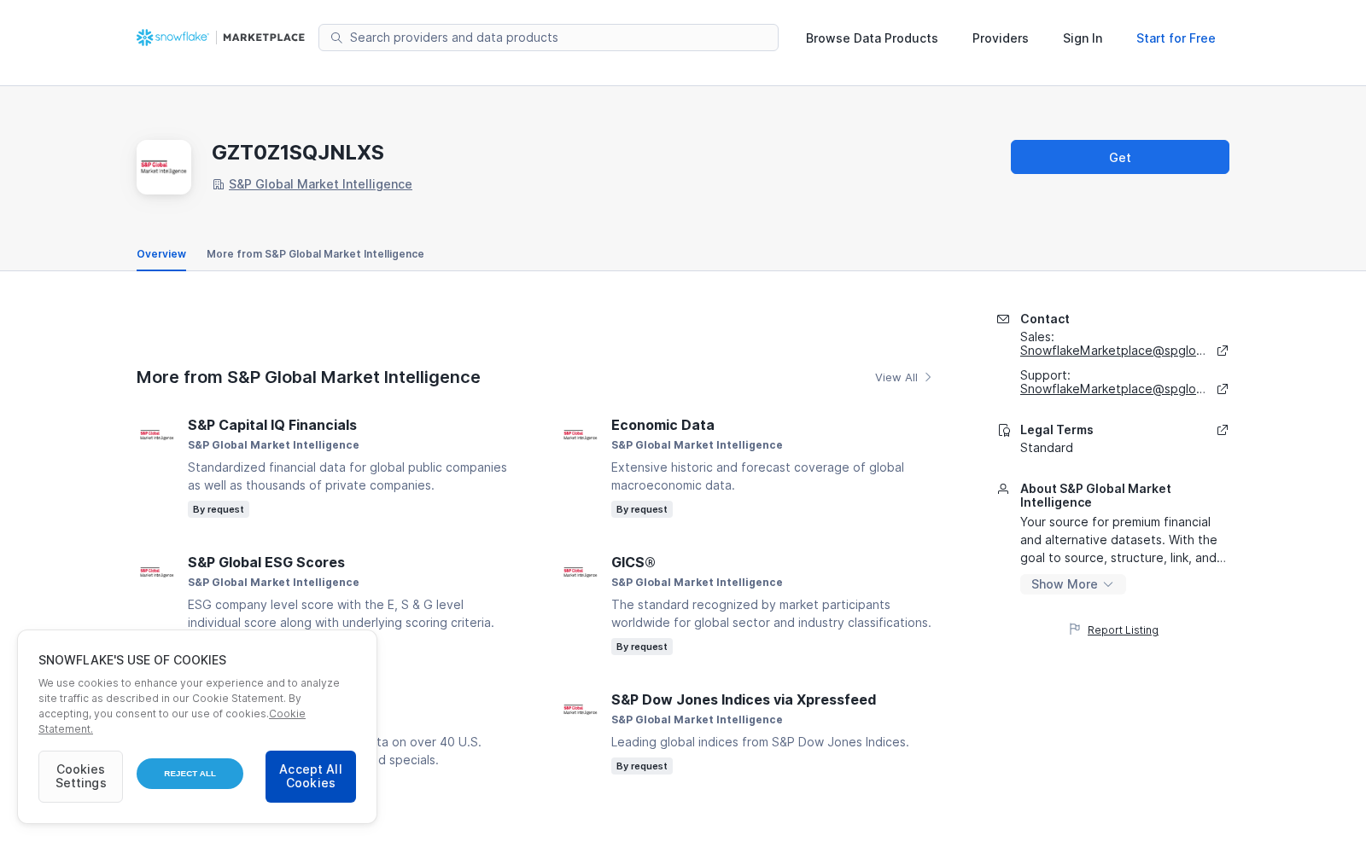Screen dimensions: 1366x853
Task: Expand the About section with Show More
Action: [1072, 584]
